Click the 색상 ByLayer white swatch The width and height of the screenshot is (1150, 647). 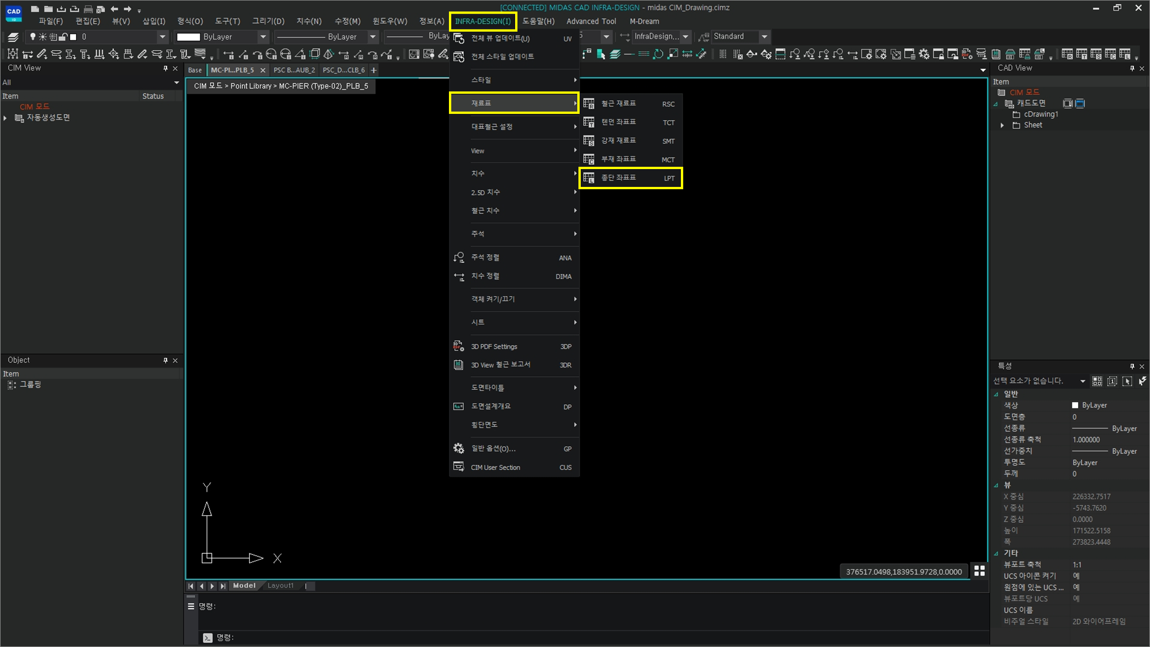[1075, 405]
